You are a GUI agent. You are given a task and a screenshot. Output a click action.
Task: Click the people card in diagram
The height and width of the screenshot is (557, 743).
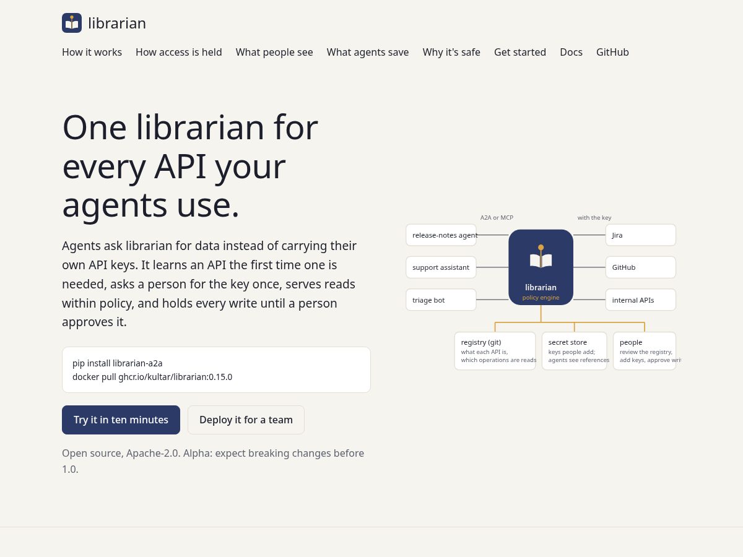pos(645,351)
